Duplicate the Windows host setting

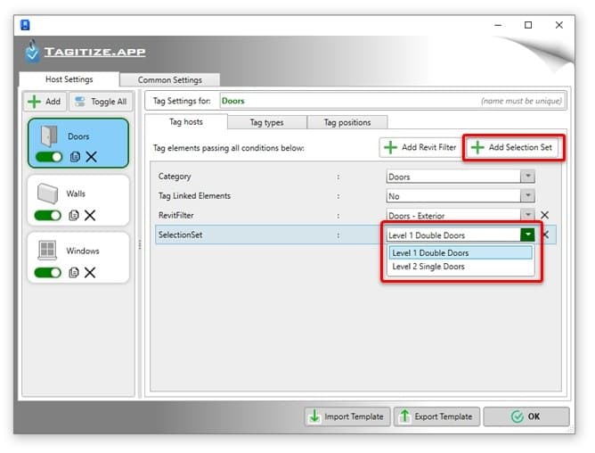tap(74, 273)
